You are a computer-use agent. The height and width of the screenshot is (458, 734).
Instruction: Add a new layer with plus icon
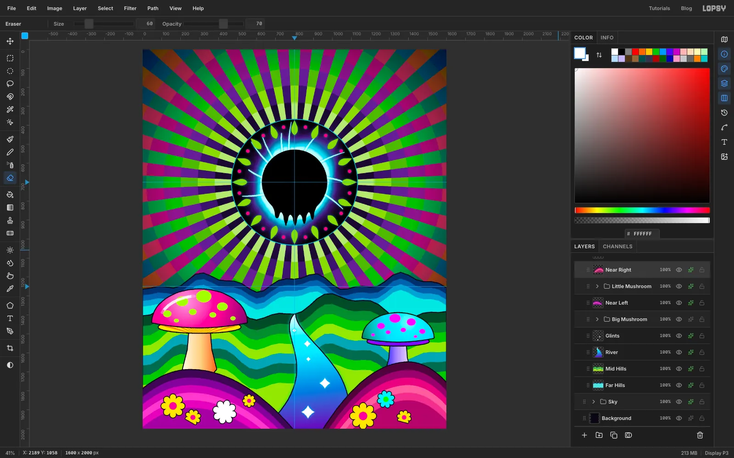click(x=584, y=435)
